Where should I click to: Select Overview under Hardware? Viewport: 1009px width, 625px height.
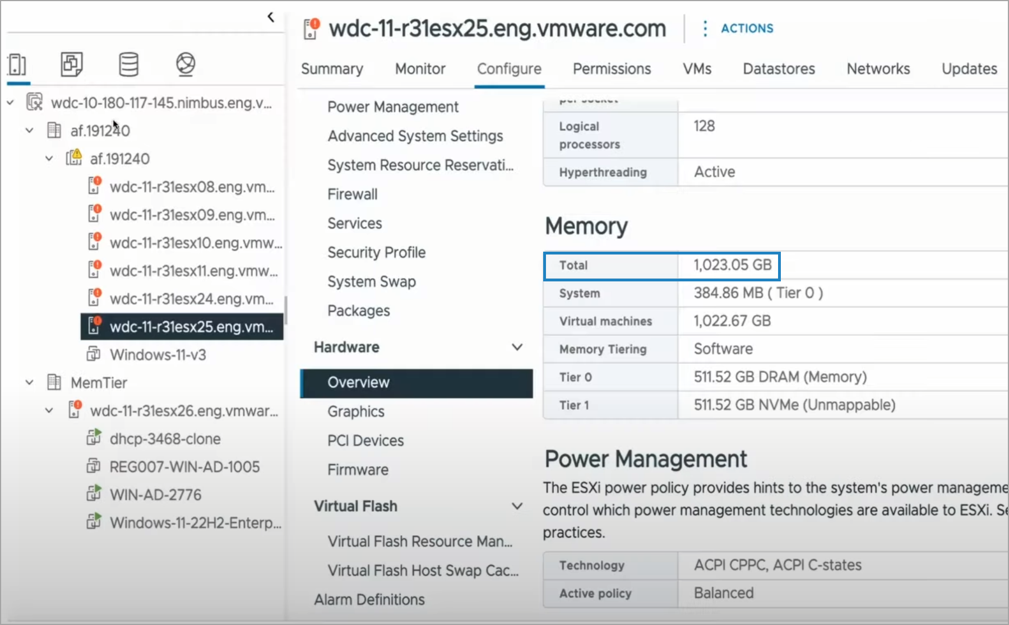coord(416,383)
